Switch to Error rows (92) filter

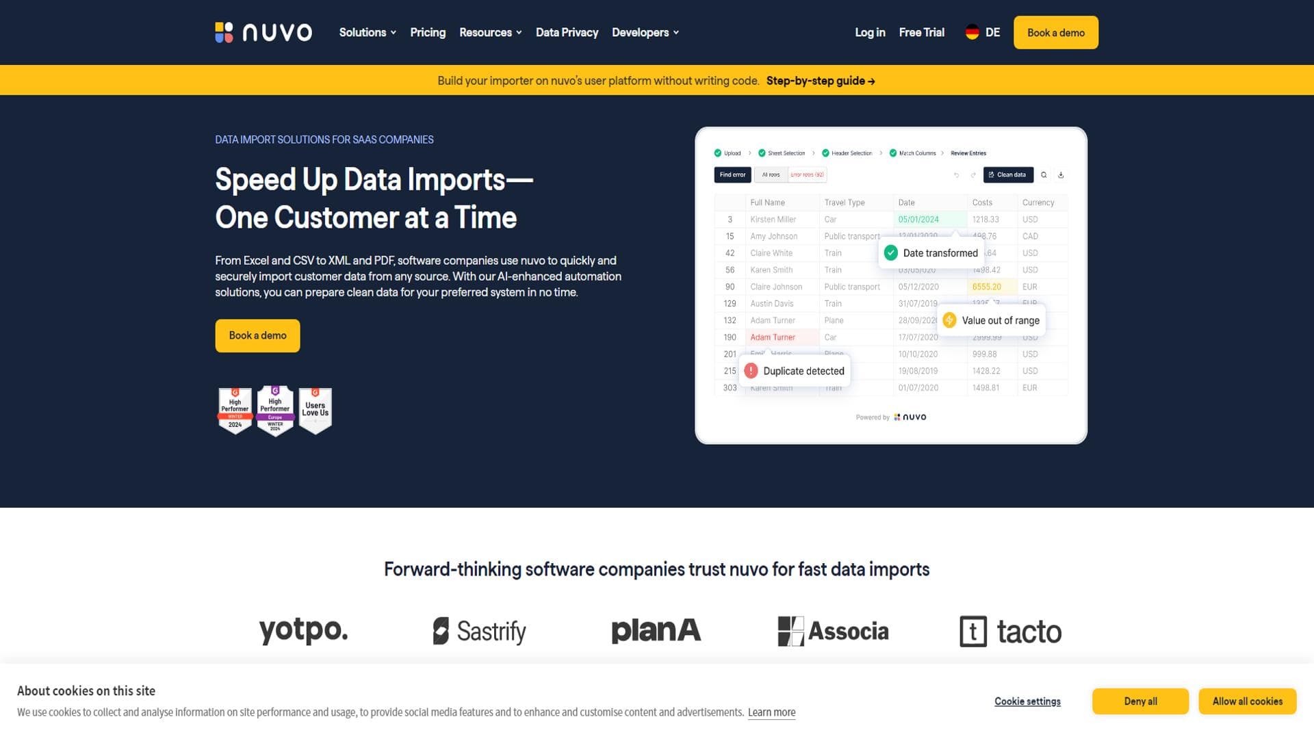pos(807,175)
